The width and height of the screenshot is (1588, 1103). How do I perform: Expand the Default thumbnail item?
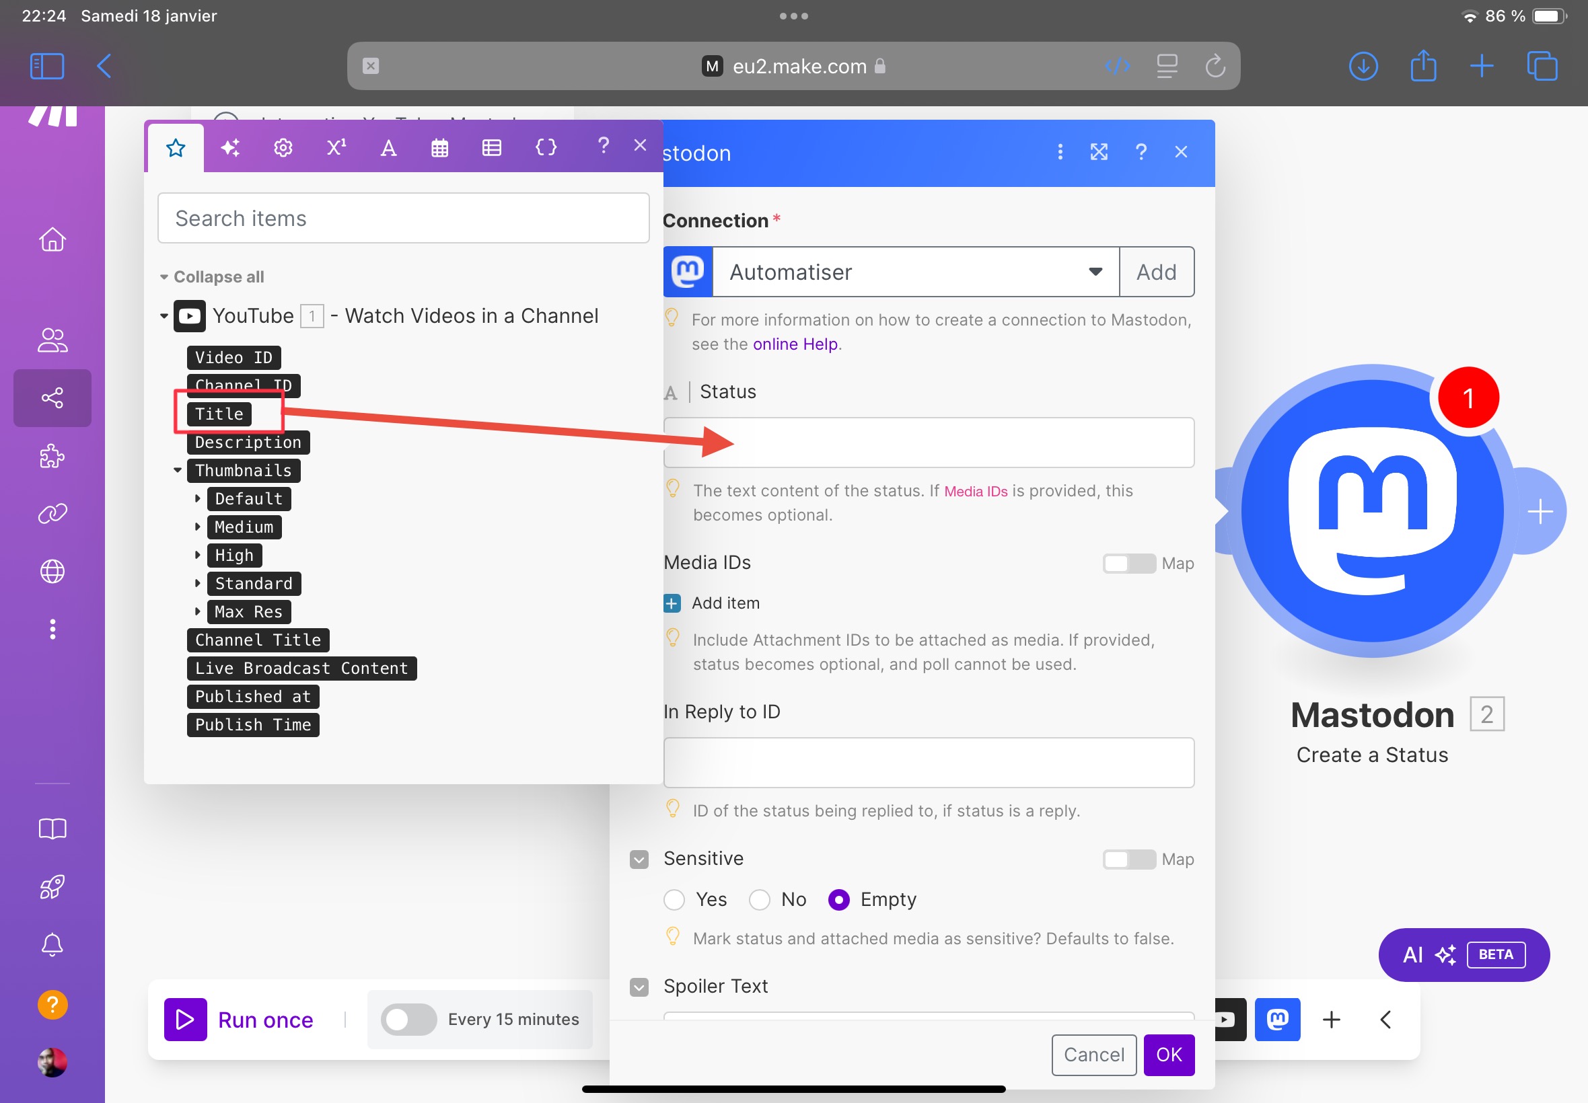[x=198, y=498]
